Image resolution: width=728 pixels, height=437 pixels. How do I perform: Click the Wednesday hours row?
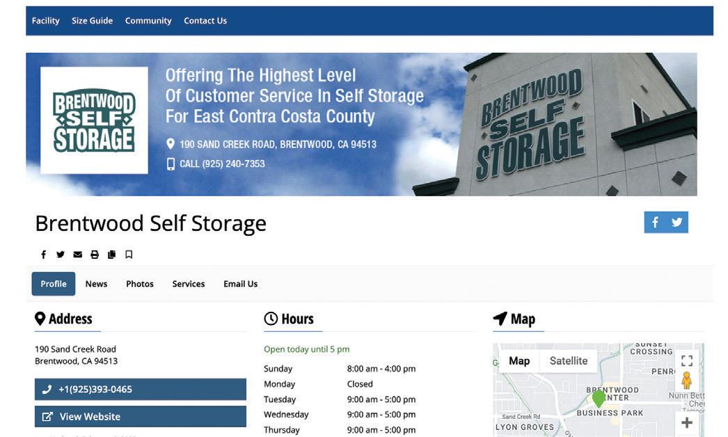pyautogui.click(x=340, y=414)
